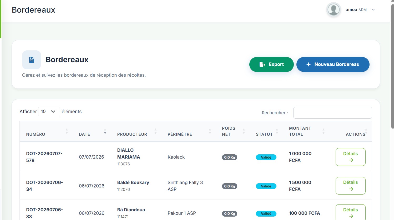The height and width of the screenshot is (220, 394).
Task: Open Détails for DOT-20260706-33
Action: (350, 212)
